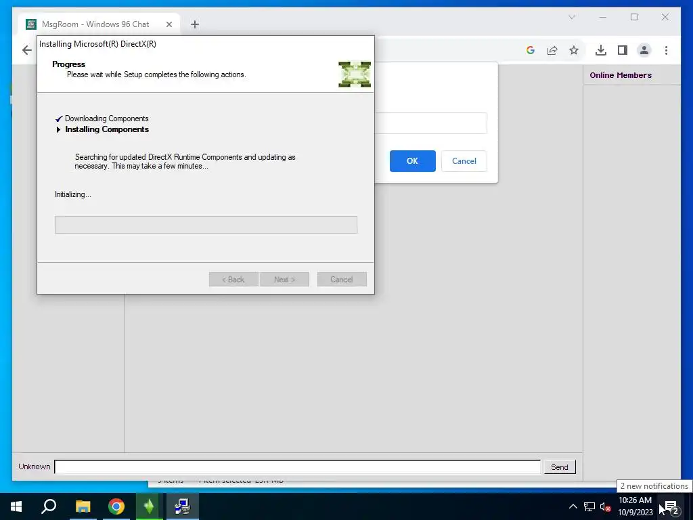
Task: Open a new tab with the plus button
Action: 194,24
